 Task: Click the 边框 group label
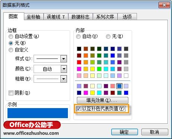click(12, 30)
